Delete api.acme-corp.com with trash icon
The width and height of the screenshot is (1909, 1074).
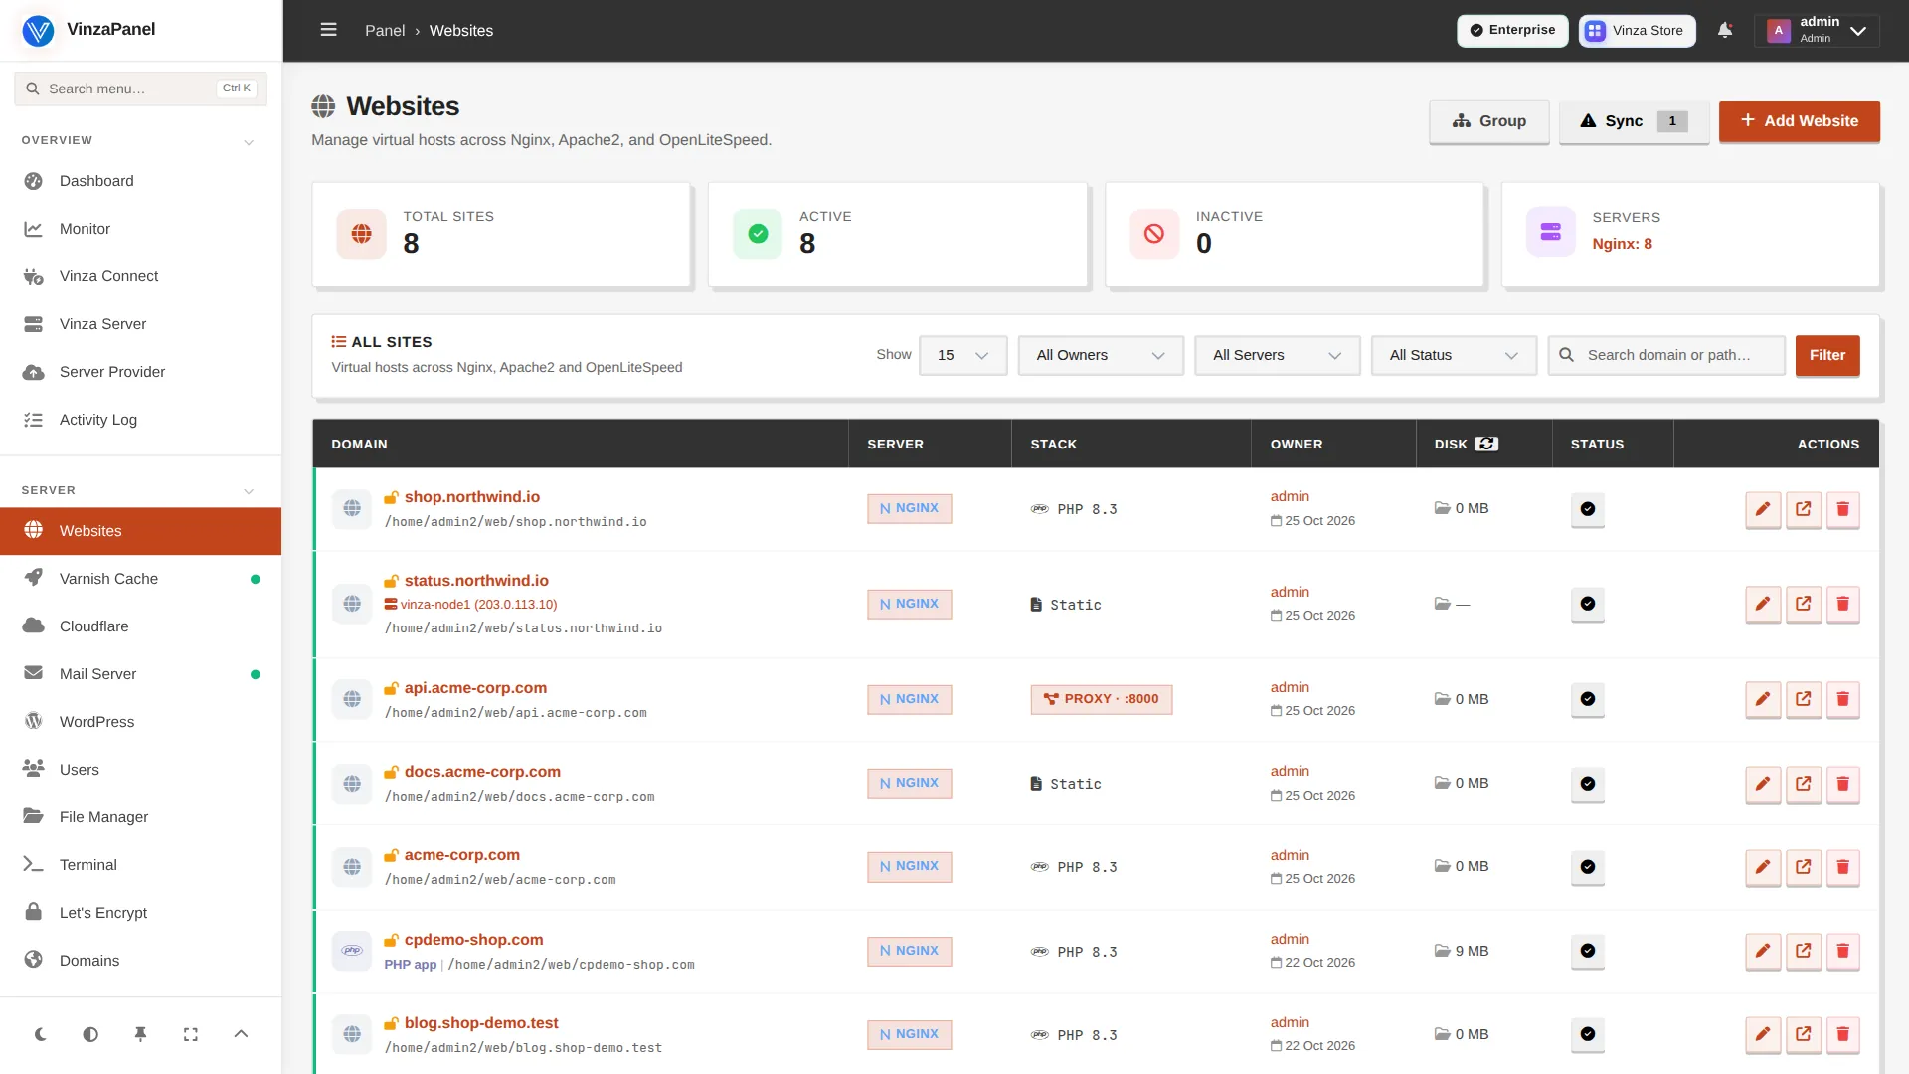point(1842,699)
